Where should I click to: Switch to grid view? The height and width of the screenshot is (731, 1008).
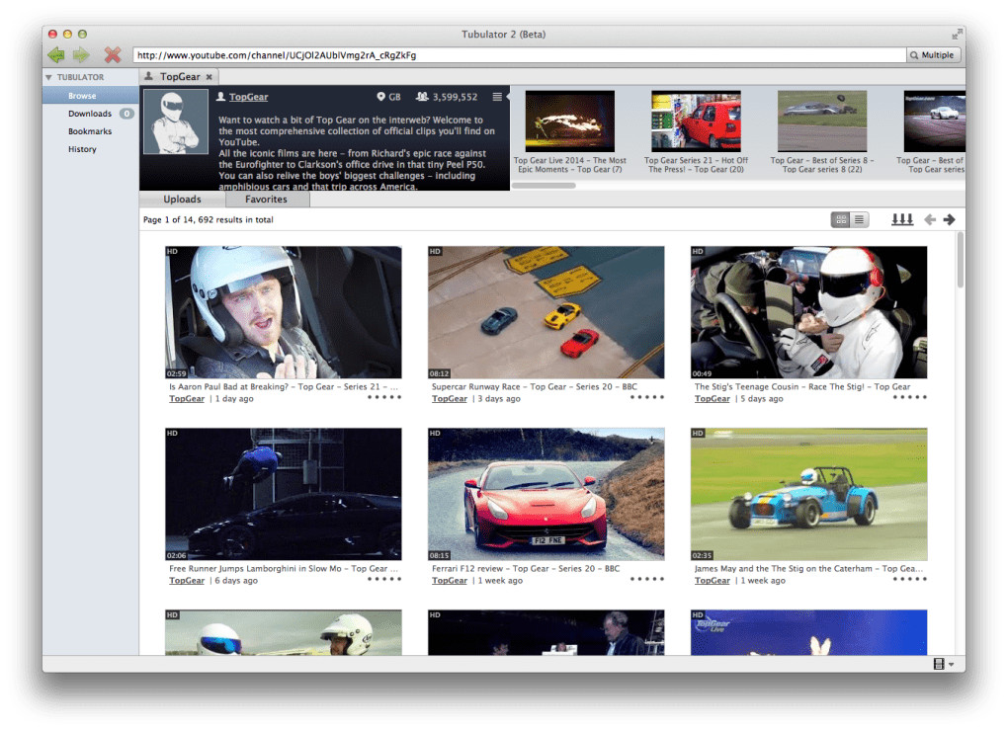841,219
